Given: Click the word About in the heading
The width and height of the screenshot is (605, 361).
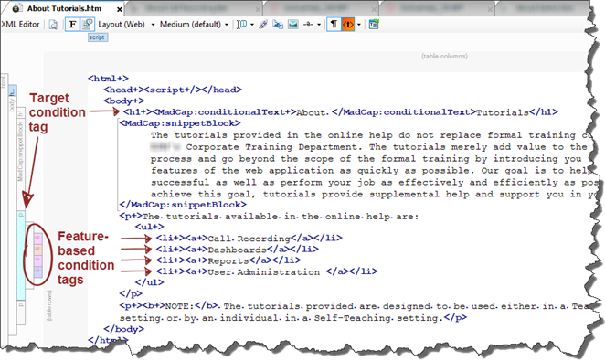Looking at the screenshot, I should (x=312, y=112).
